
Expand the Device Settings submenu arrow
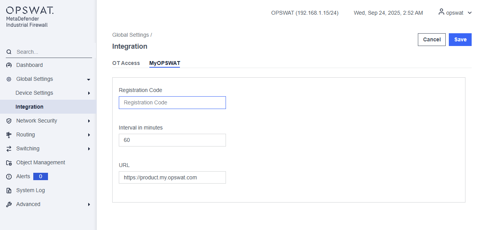tap(89, 93)
